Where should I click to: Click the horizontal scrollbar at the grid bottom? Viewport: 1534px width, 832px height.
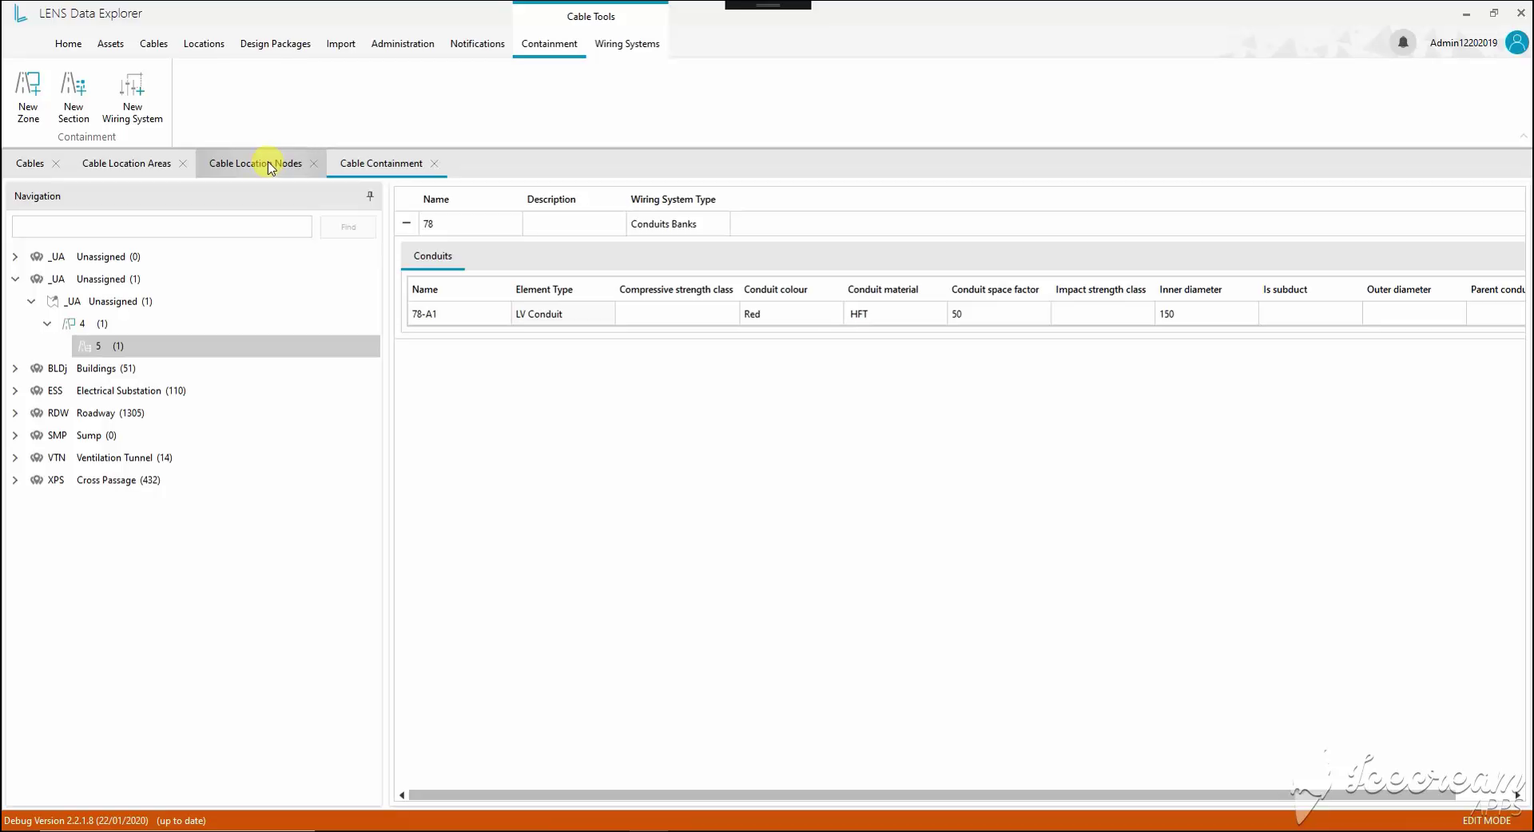click(959, 795)
